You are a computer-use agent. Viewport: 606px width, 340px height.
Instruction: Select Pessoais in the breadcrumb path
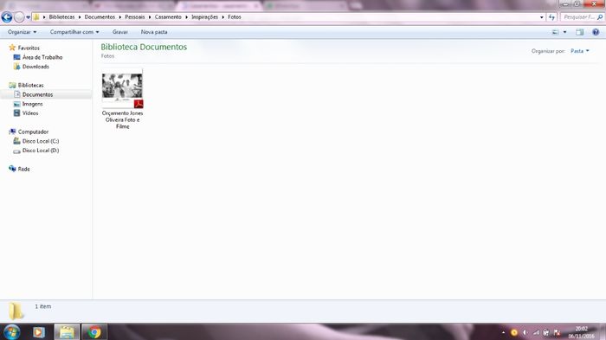[x=135, y=17]
